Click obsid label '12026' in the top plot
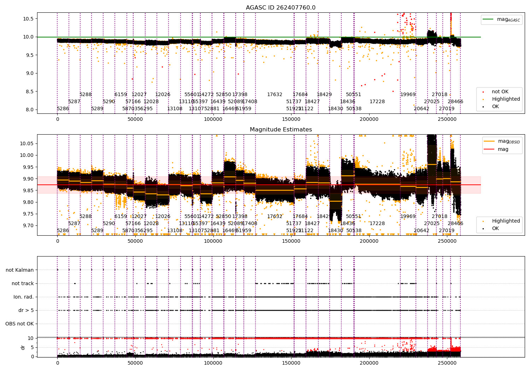 tap(163, 95)
